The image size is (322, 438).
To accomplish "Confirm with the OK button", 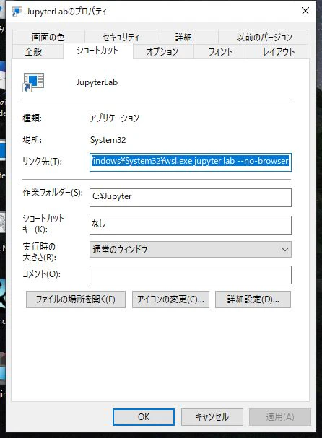I will click(x=144, y=417).
